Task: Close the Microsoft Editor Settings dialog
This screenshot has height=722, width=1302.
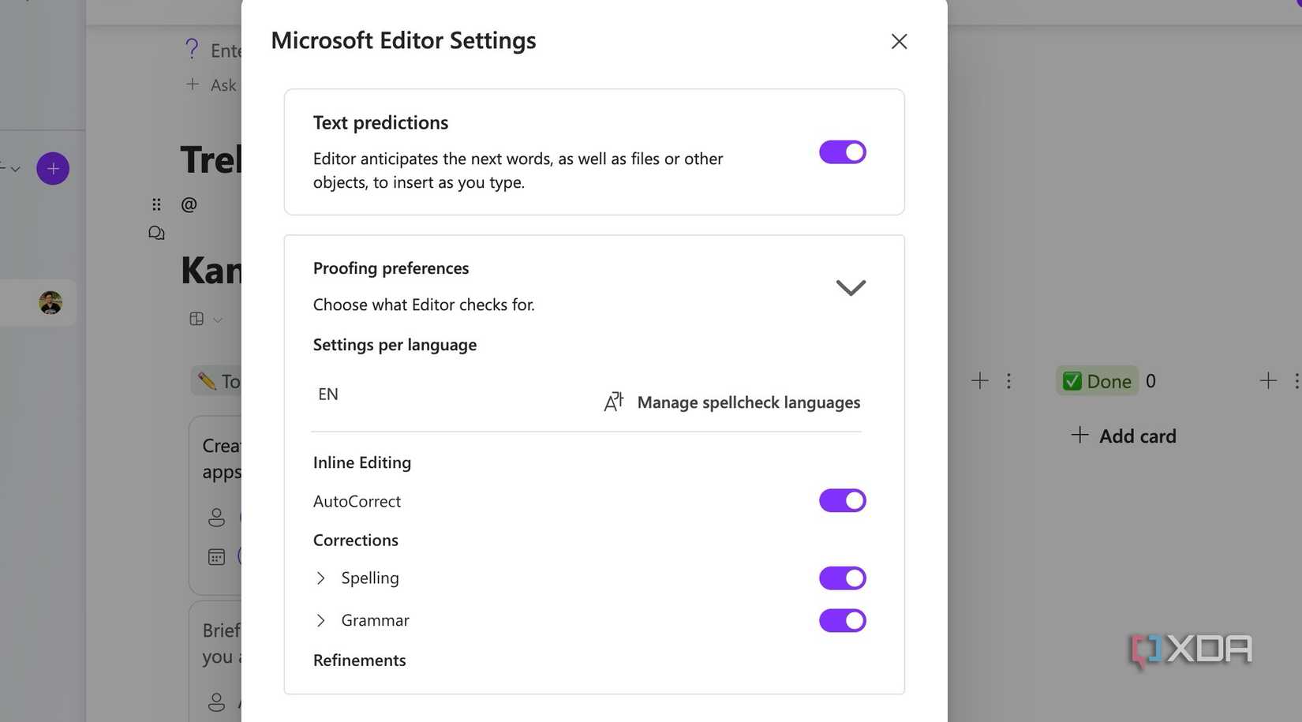Action: coord(899,41)
